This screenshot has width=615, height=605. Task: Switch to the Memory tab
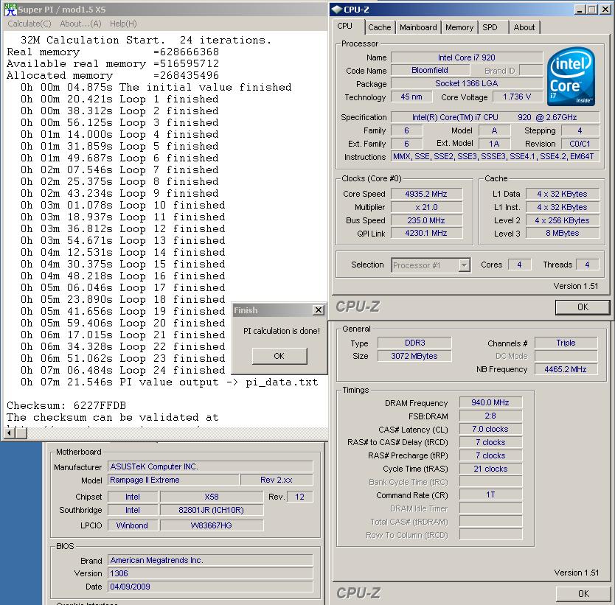pos(459,27)
